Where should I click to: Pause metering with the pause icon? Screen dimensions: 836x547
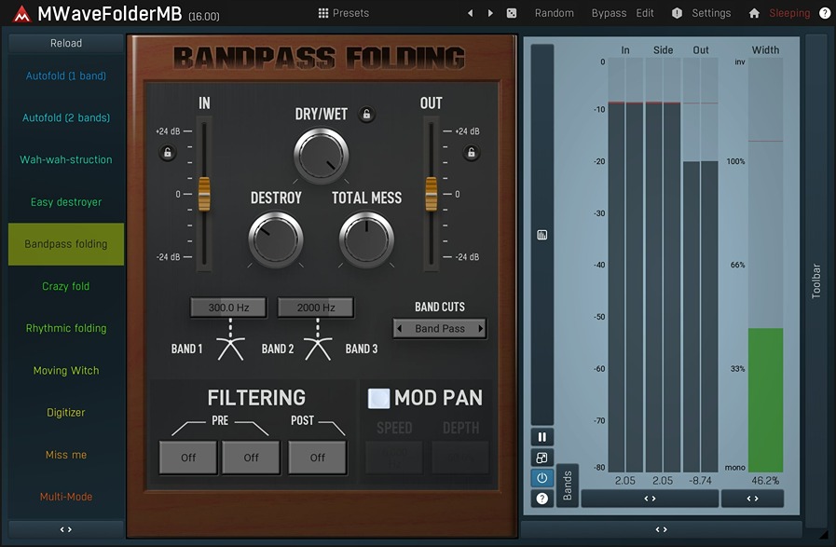click(x=541, y=436)
